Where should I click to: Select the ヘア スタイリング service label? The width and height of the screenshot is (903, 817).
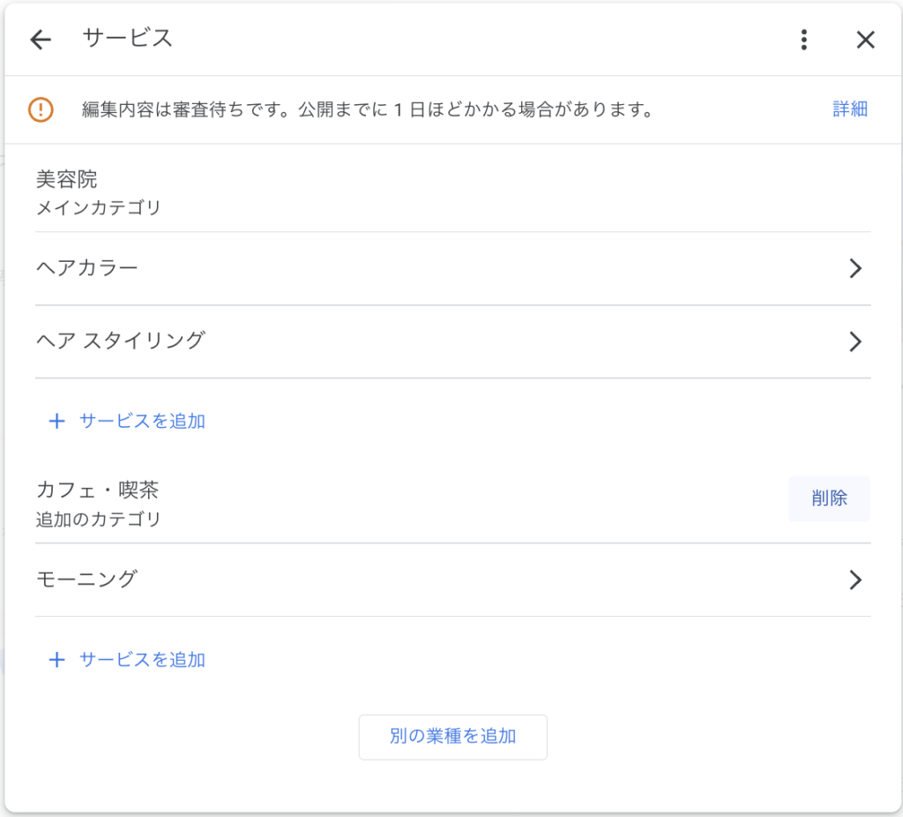tap(120, 341)
